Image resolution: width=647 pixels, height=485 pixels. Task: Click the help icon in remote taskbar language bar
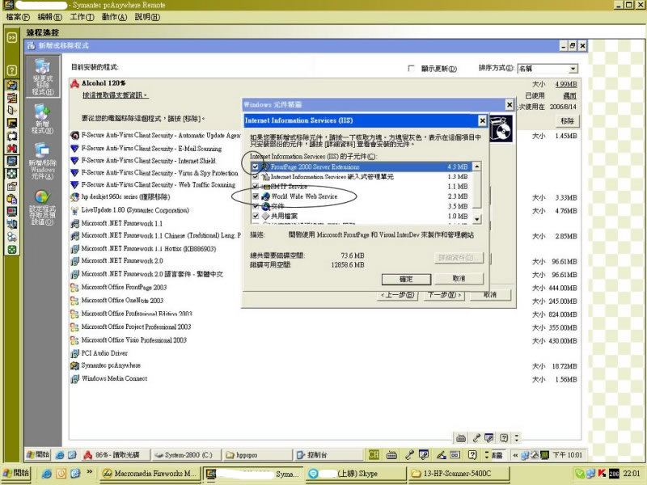click(473, 455)
